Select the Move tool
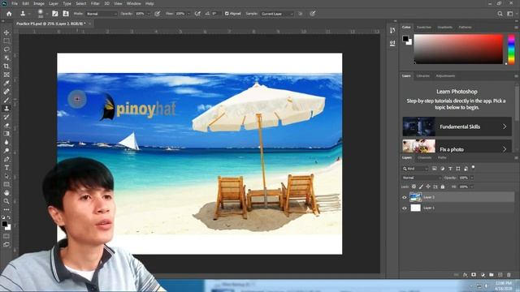The image size is (520, 292). tap(6, 32)
